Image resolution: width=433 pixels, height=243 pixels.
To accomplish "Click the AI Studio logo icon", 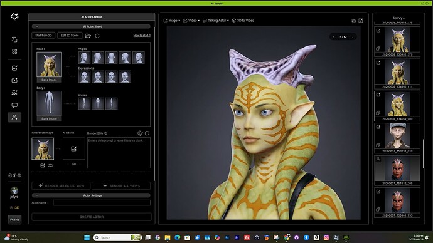I will pos(14,16).
